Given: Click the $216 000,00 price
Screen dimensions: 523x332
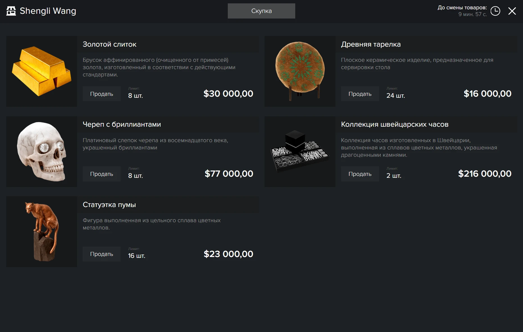Looking at the screenshot, I should (484, 174).
